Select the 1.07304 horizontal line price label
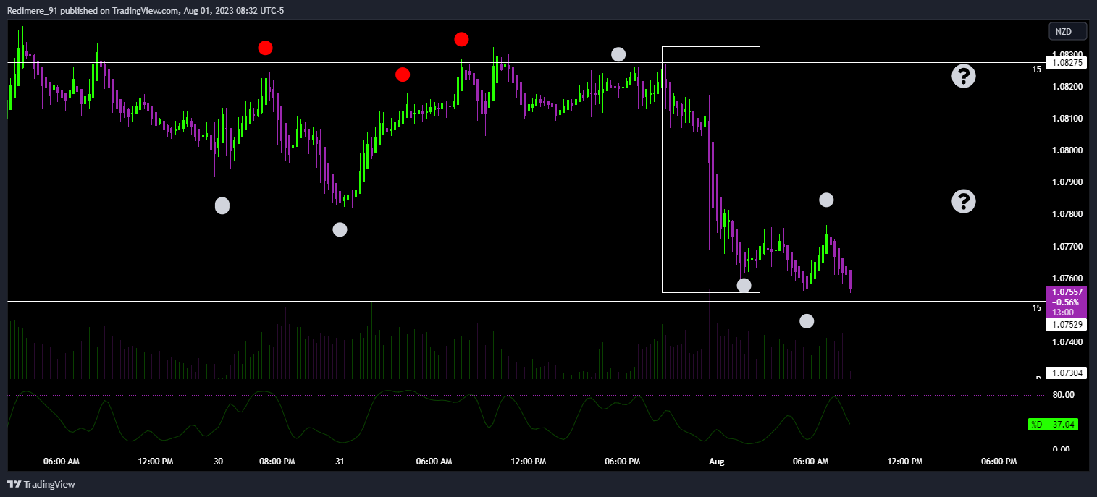This screenshot has width=1097, height=497. click(1067, 374)
